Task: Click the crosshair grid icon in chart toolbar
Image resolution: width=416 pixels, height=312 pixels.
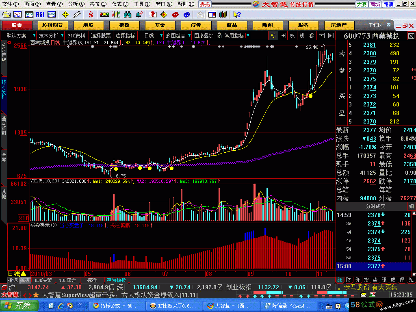Action: tap(283, 36)
